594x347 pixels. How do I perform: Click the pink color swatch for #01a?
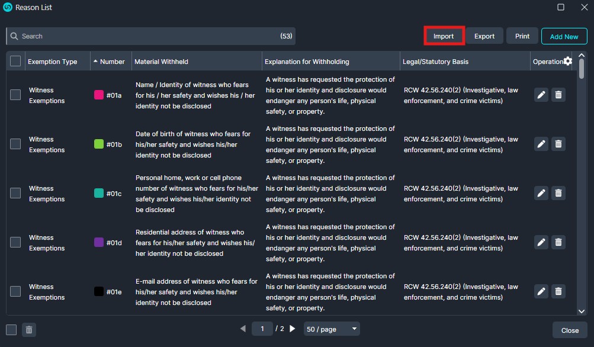[x=99, y=95]
